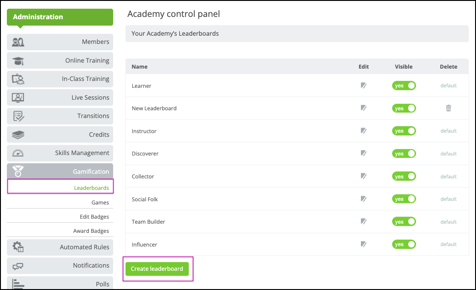The image size is (476, 290).
Task: Click the Create leaderboard button
Action: 158,269
